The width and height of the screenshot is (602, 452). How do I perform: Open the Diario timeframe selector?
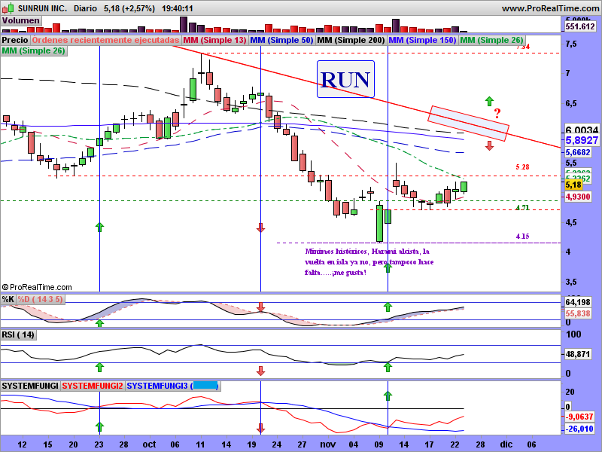85,8
